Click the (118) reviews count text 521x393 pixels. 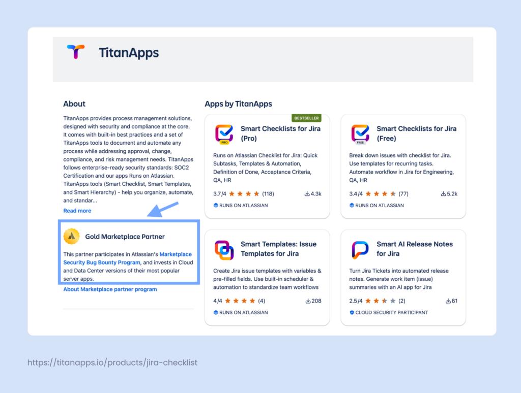(x=267, y=193)
